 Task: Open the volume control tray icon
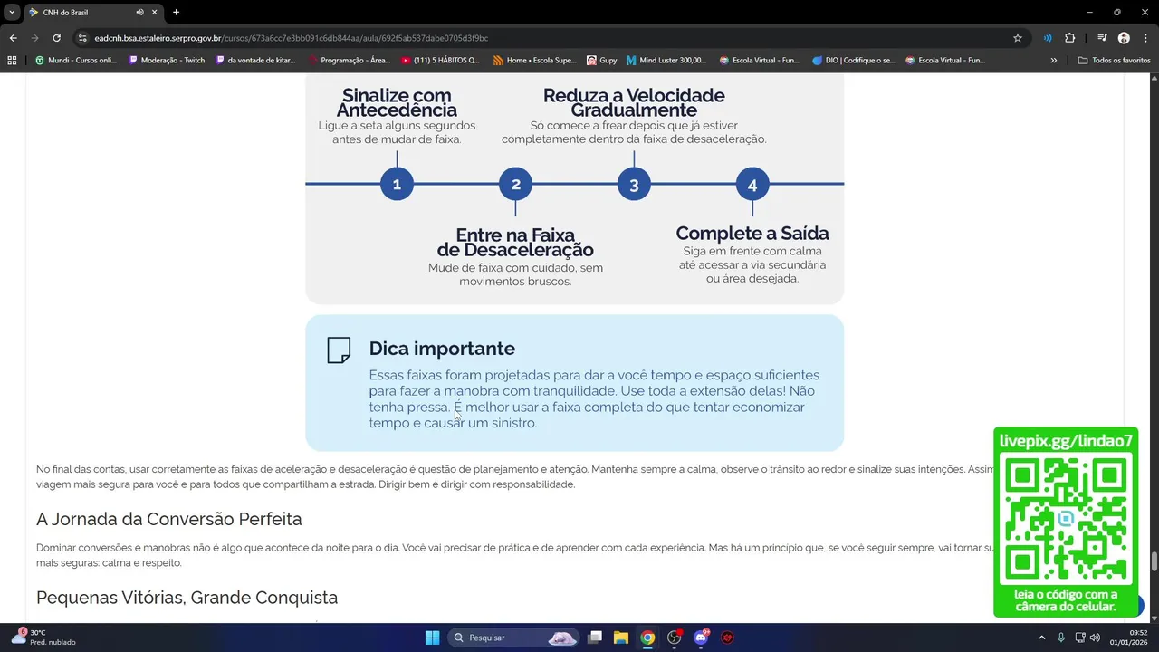pos(1095,638)
